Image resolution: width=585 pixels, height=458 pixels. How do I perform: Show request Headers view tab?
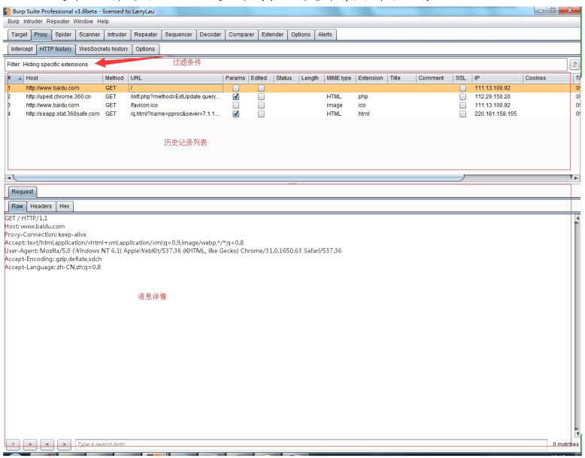tap(41, 206)
